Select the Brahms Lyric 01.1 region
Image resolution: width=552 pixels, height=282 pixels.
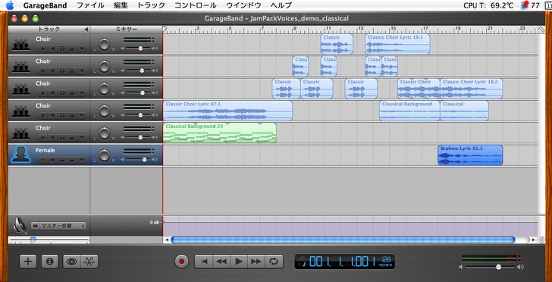coord(470,155)
